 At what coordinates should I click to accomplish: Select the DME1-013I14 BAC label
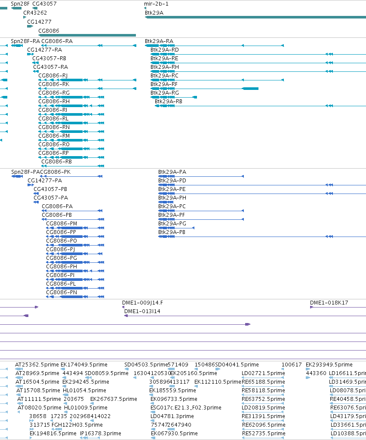click(142, 311)
